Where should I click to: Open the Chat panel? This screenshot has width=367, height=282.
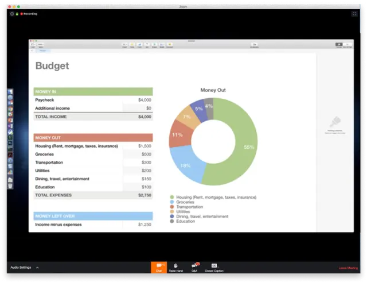(x=159, y=266)
